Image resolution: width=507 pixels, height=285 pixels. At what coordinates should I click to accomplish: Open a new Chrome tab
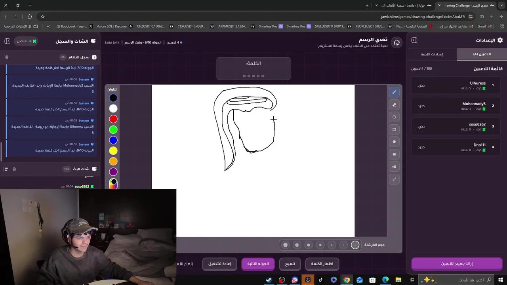pyautogui.click(x=367, y=6)
